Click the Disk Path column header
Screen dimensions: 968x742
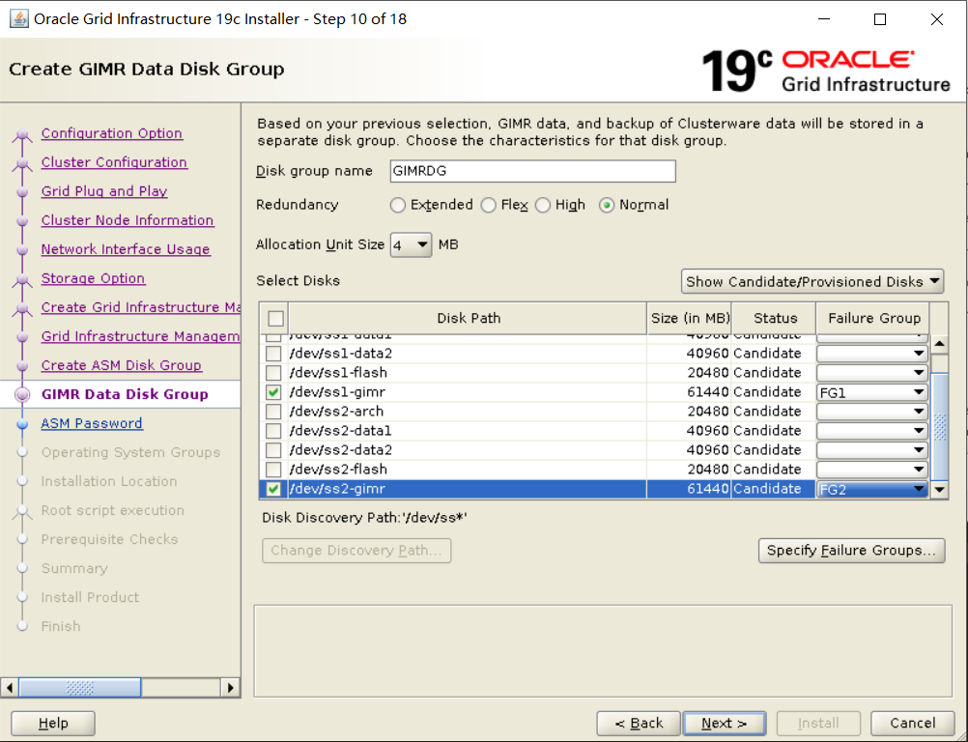pos(468,319)
